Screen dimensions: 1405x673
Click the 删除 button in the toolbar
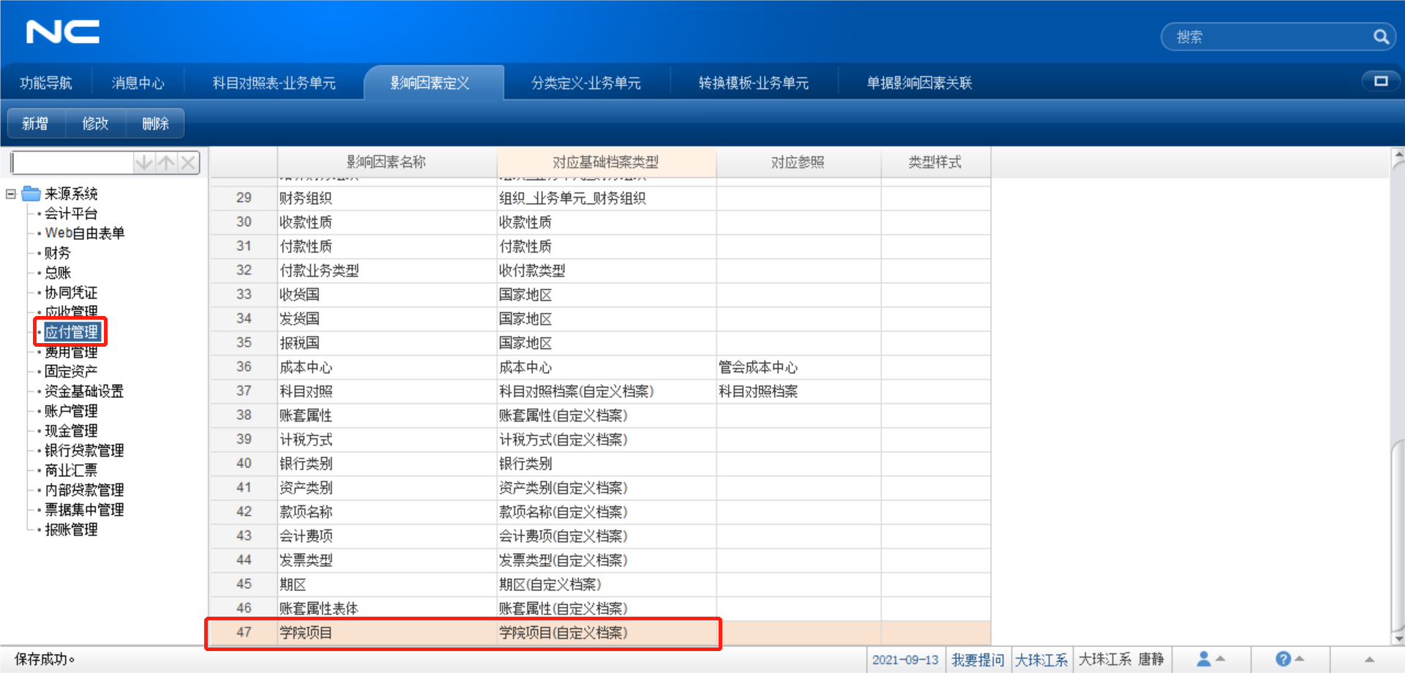pos(155,123)
